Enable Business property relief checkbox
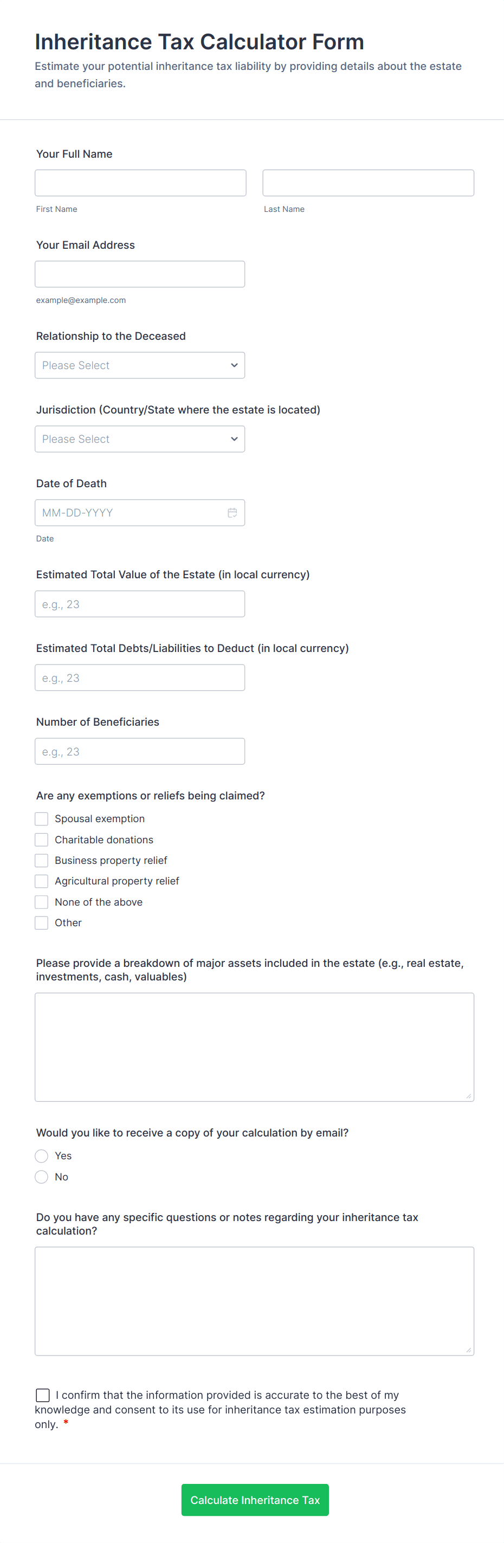The image size is (504, 1543). click(x=41, y=861)
